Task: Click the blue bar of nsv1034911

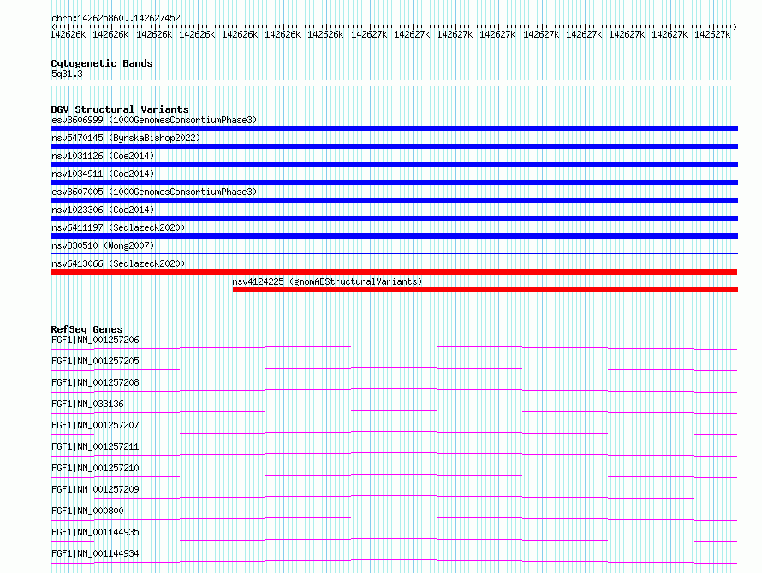Action: 394,182
